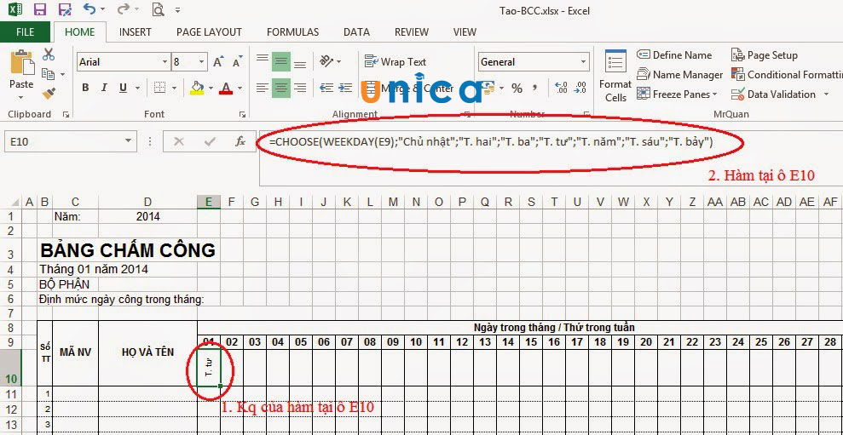Apply Percent Style format

point(517,89)
